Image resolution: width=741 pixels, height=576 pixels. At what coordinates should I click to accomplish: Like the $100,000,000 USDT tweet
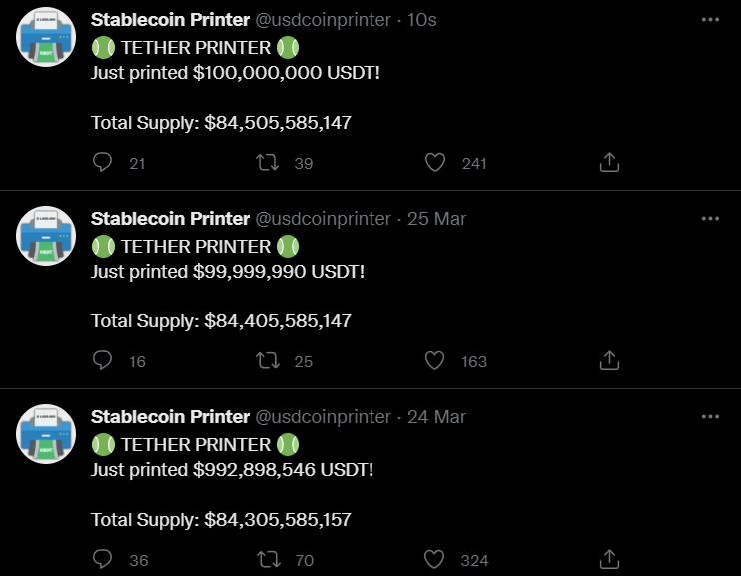pos(434,162)
